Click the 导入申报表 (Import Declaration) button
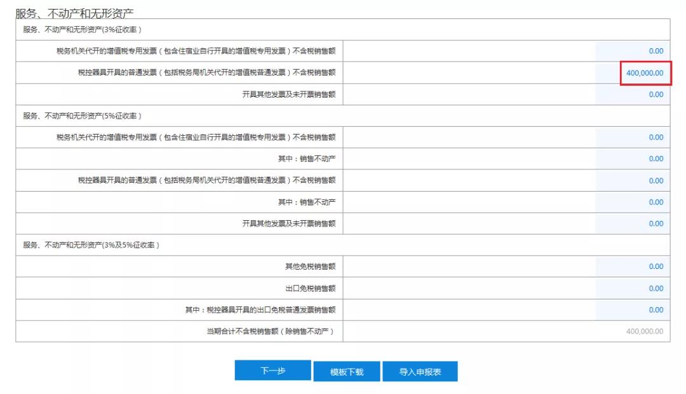686x394 pixels. [x=419, y=371]
